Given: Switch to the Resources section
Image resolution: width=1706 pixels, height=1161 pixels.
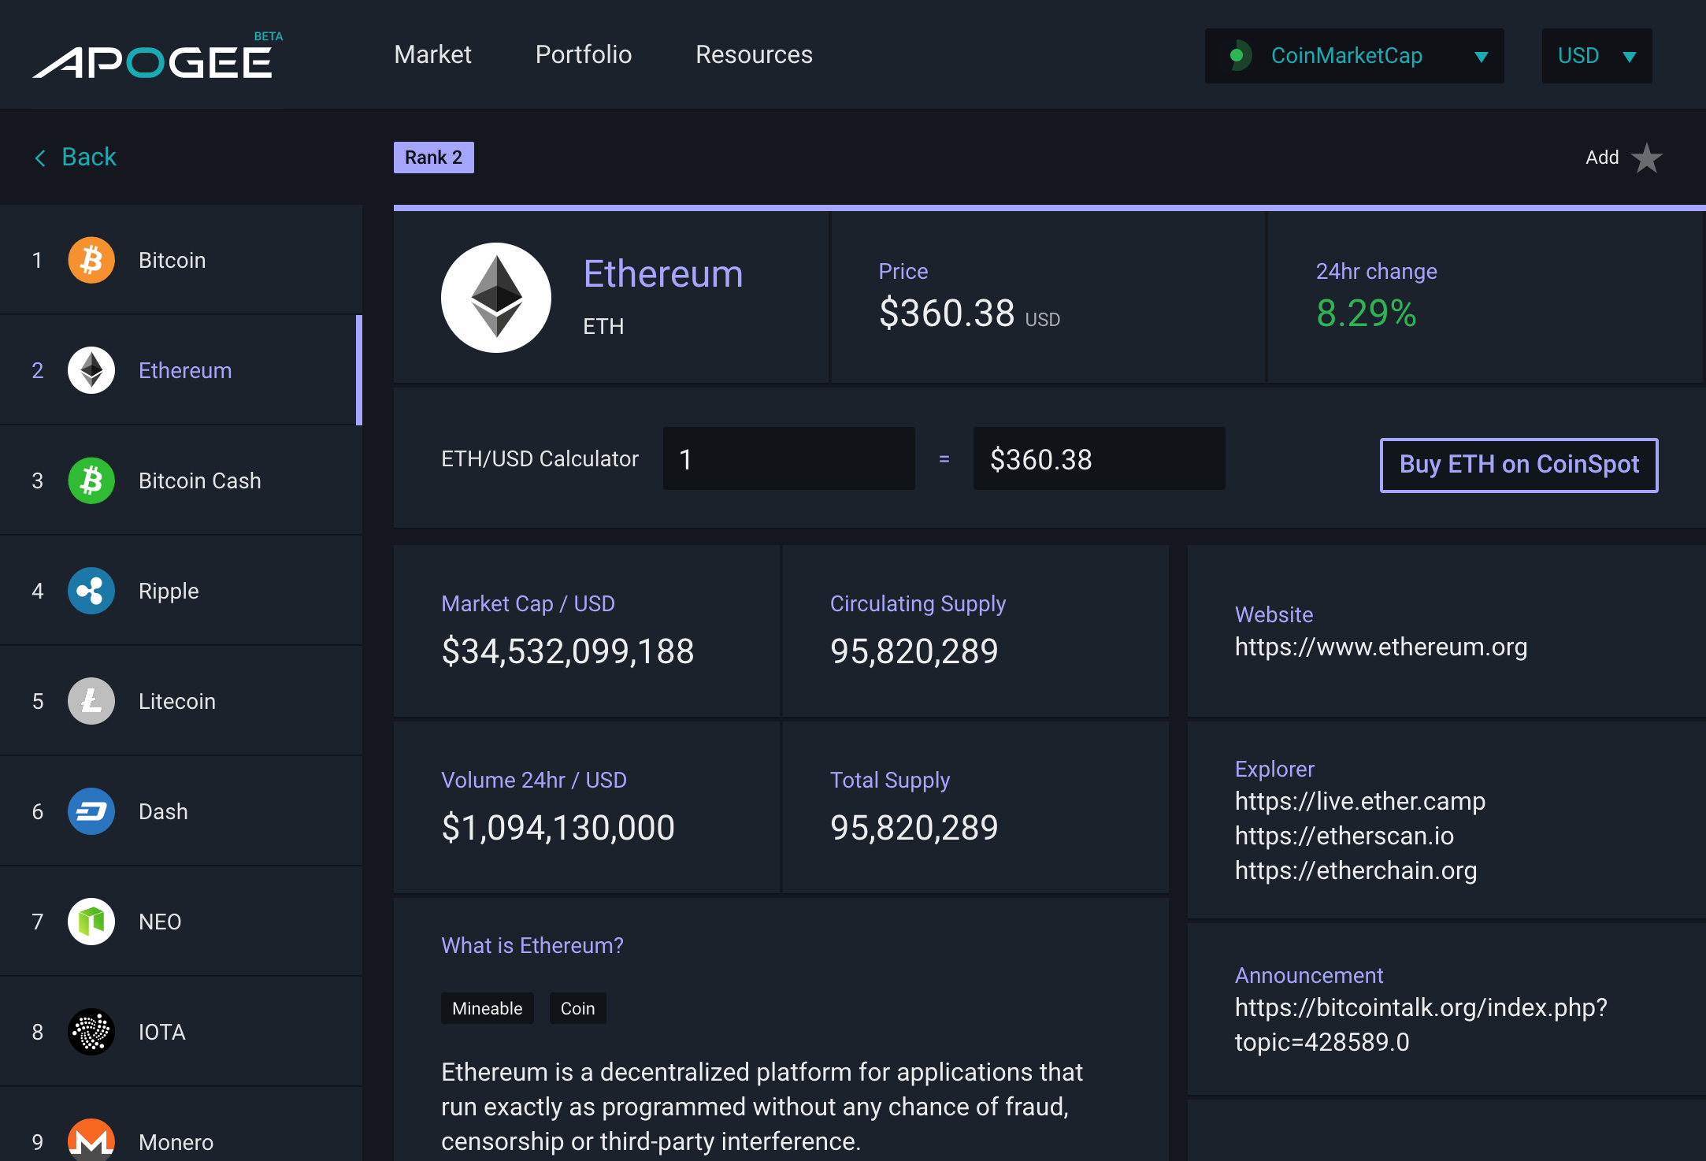Looking at the screenshot, I should coord(753,54).
